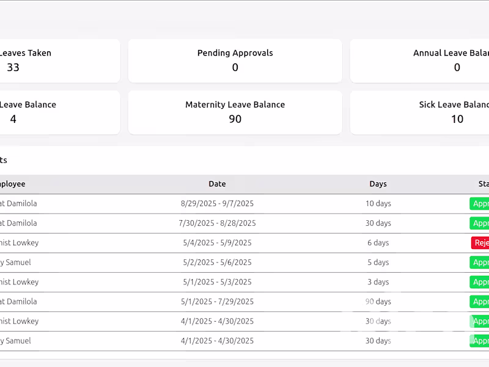Click Approved badge for the 3 days leave
The height and width of the screenshot is (367, 489).
click(479, 282)
